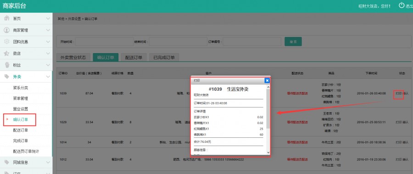This screenshot has width=413, height=174.
Task: Click order ID cell 1014
Action: pyautogui.click(x=63, y=142)
